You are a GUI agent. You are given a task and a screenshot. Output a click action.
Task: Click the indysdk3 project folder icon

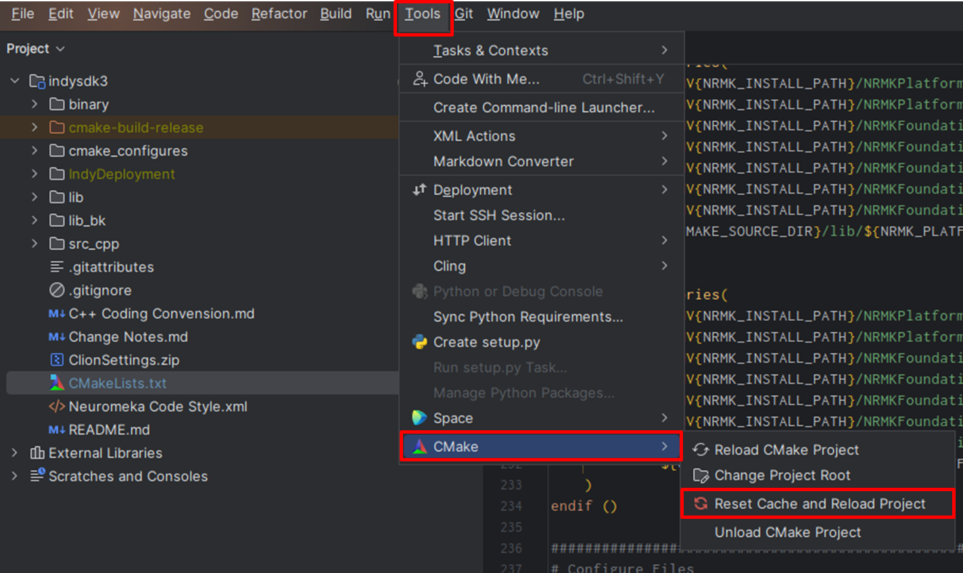click(37, 81)
